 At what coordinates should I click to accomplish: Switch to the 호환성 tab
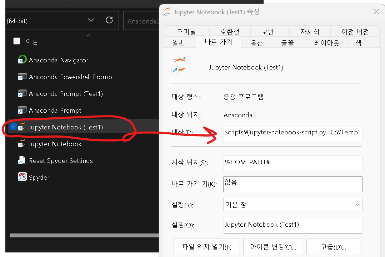point(230,32)
